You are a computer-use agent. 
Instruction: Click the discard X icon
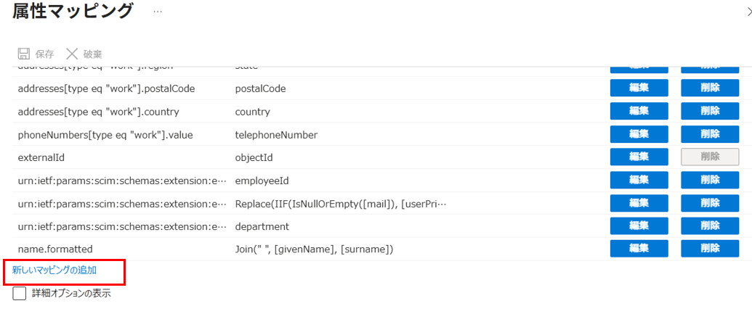tap(71, 54)
